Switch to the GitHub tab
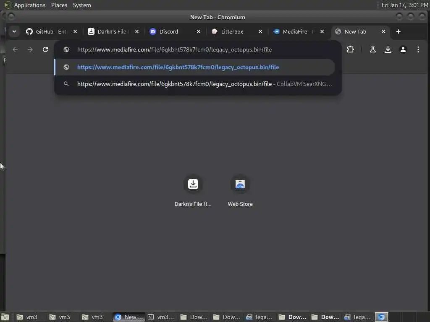 [51, 31]
